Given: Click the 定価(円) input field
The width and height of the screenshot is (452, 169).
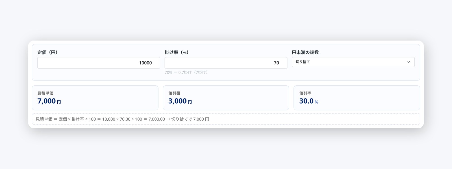Looking at the screenshot, I should (99, 63).
